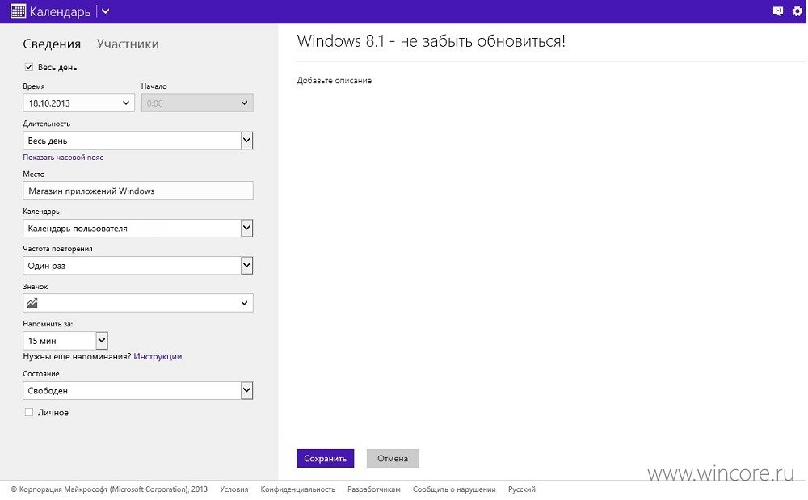Image resolution: width=808 pixels, height=500 pixels.
Task: Expand the Календарь пользователя dropdown
Action: (138, 228)
